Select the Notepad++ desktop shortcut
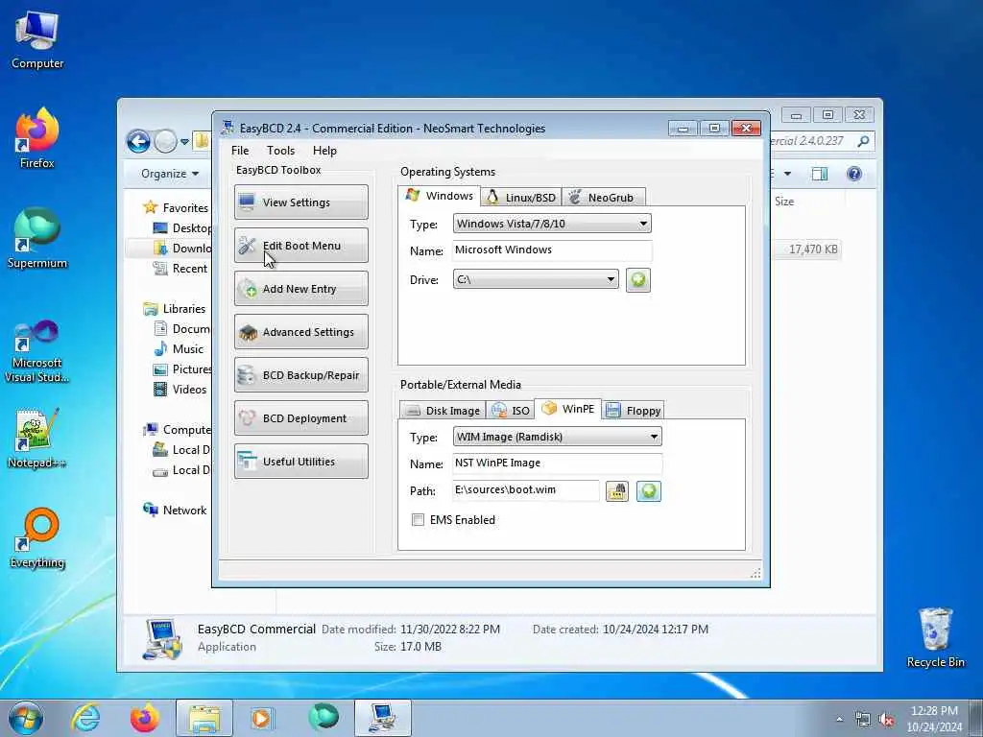 [37, 439]
